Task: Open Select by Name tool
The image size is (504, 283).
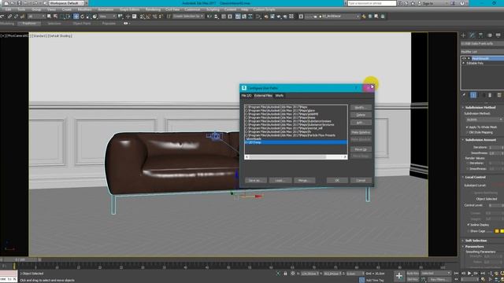Action: tap(56, 17)
